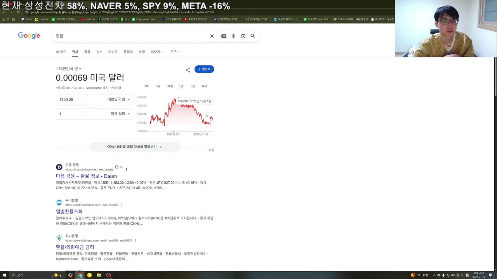Image resolution: width=497 pixels, height=279 pixels.
Task: Switch to the 쇼핑 search tab
Action: (142, 52)
